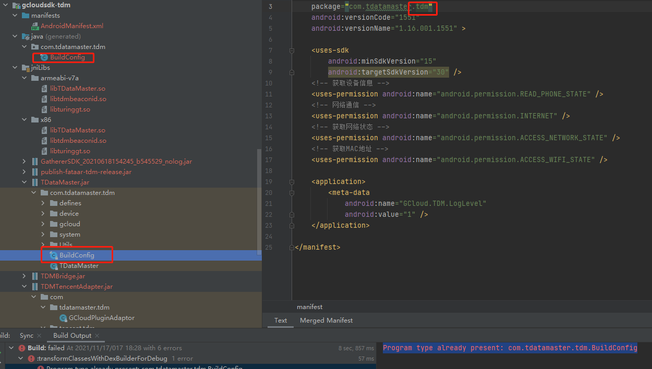Collapse the TDataMaster.jar chevron
The width and height of the screenshot is (652, 369).
[25, 182]
